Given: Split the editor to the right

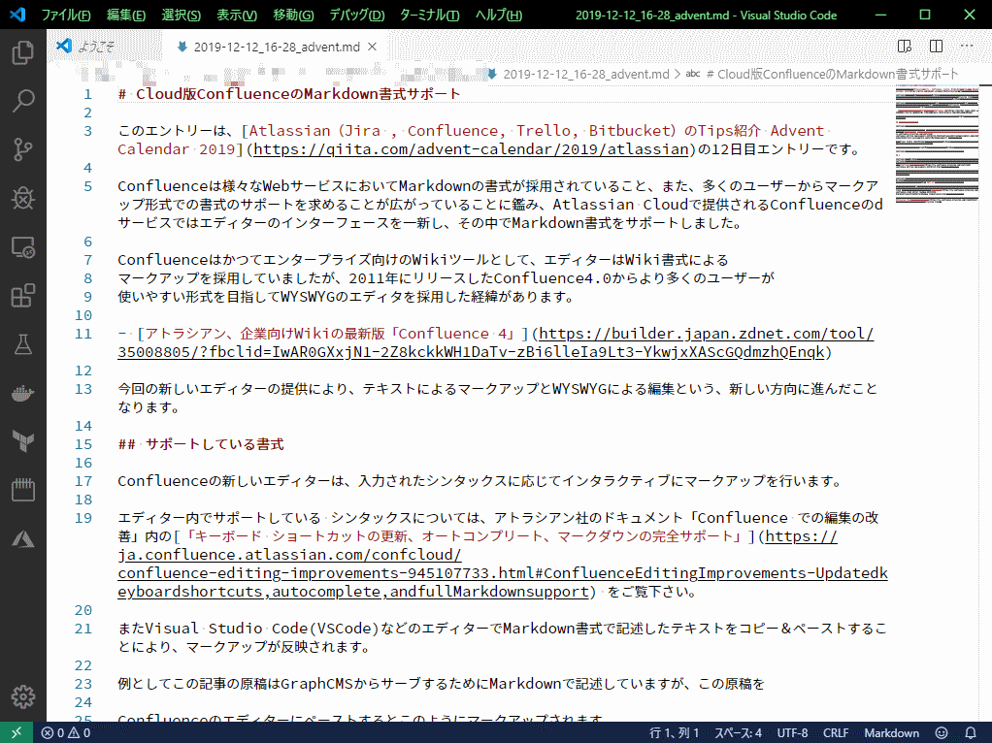Looking at the screenshot, I should tap(937, 47).
